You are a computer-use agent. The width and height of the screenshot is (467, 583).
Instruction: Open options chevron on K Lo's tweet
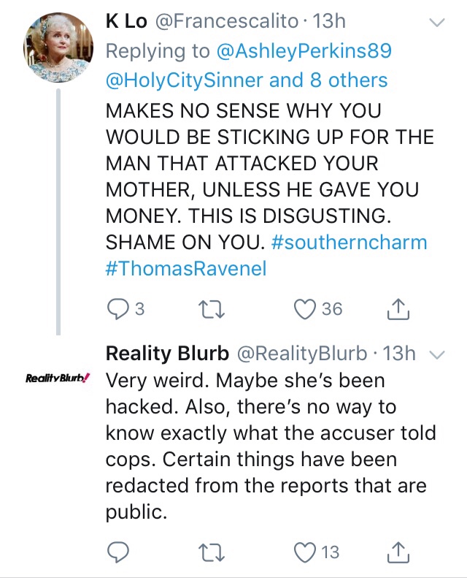[x=436, y=23]
